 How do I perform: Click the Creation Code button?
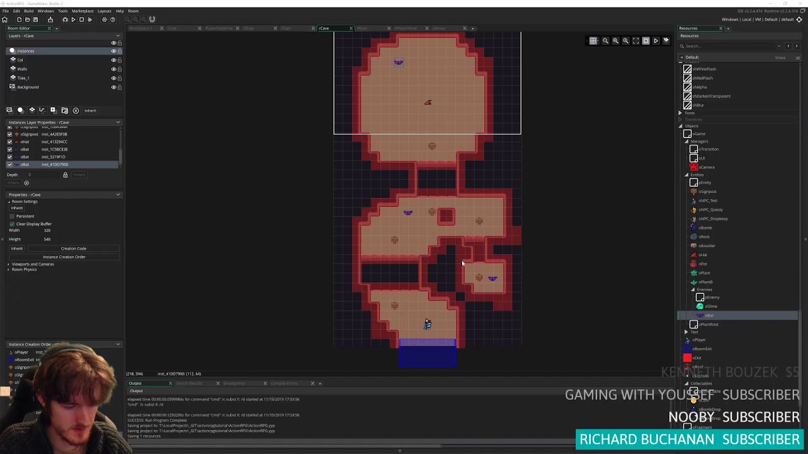point(73,248)
